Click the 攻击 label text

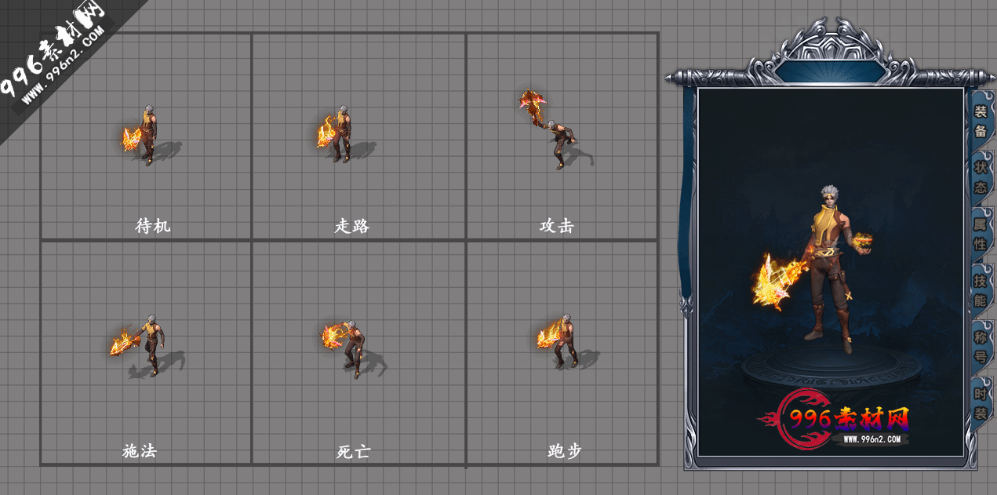click(x=557, y=226)
